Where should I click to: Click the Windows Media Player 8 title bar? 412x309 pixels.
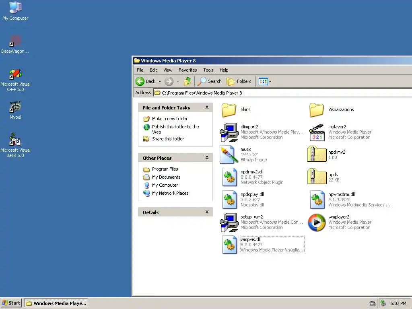(272, 61)
